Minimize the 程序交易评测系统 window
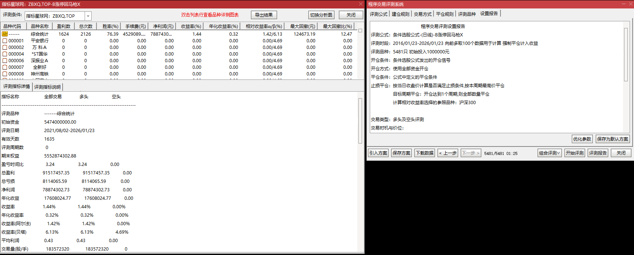This screenshot has height=255, width=634. point(623,4)
